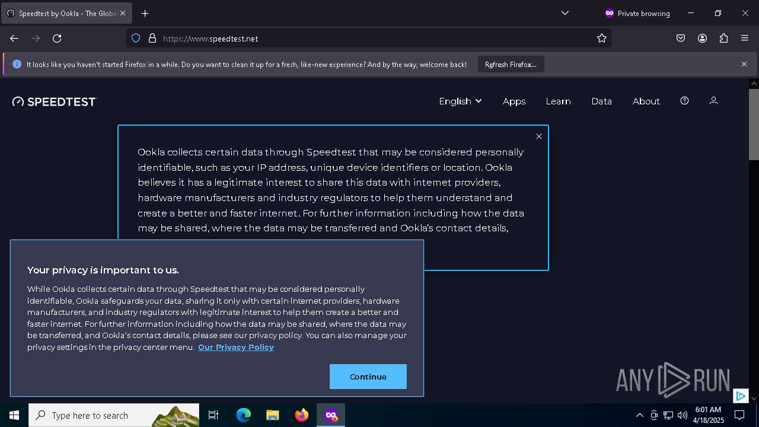The height and width of the screenshot is (427, 759).
Task: Click the taskbar search box
Action: pos(114,415)
